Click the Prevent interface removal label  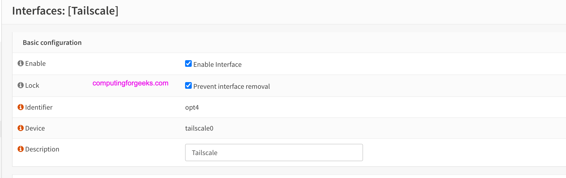point(232,86)
